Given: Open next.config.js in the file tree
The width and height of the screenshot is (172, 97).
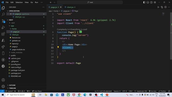Looking at the screenshot, I should click(16, 67).
